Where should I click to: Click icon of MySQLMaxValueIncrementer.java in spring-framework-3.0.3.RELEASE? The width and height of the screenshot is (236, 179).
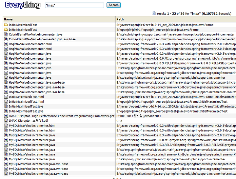pyautogui.click(x=6, y=145)
